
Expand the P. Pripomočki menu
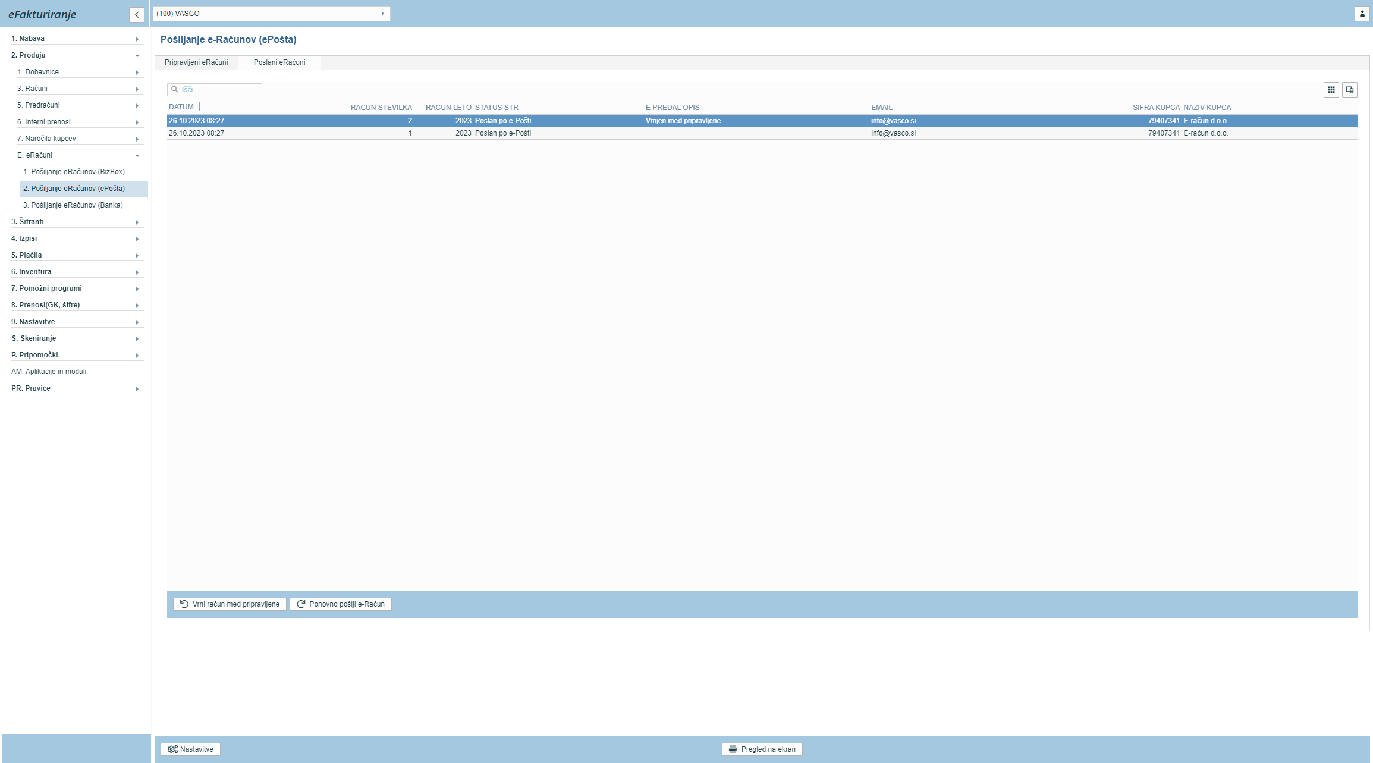77,355
